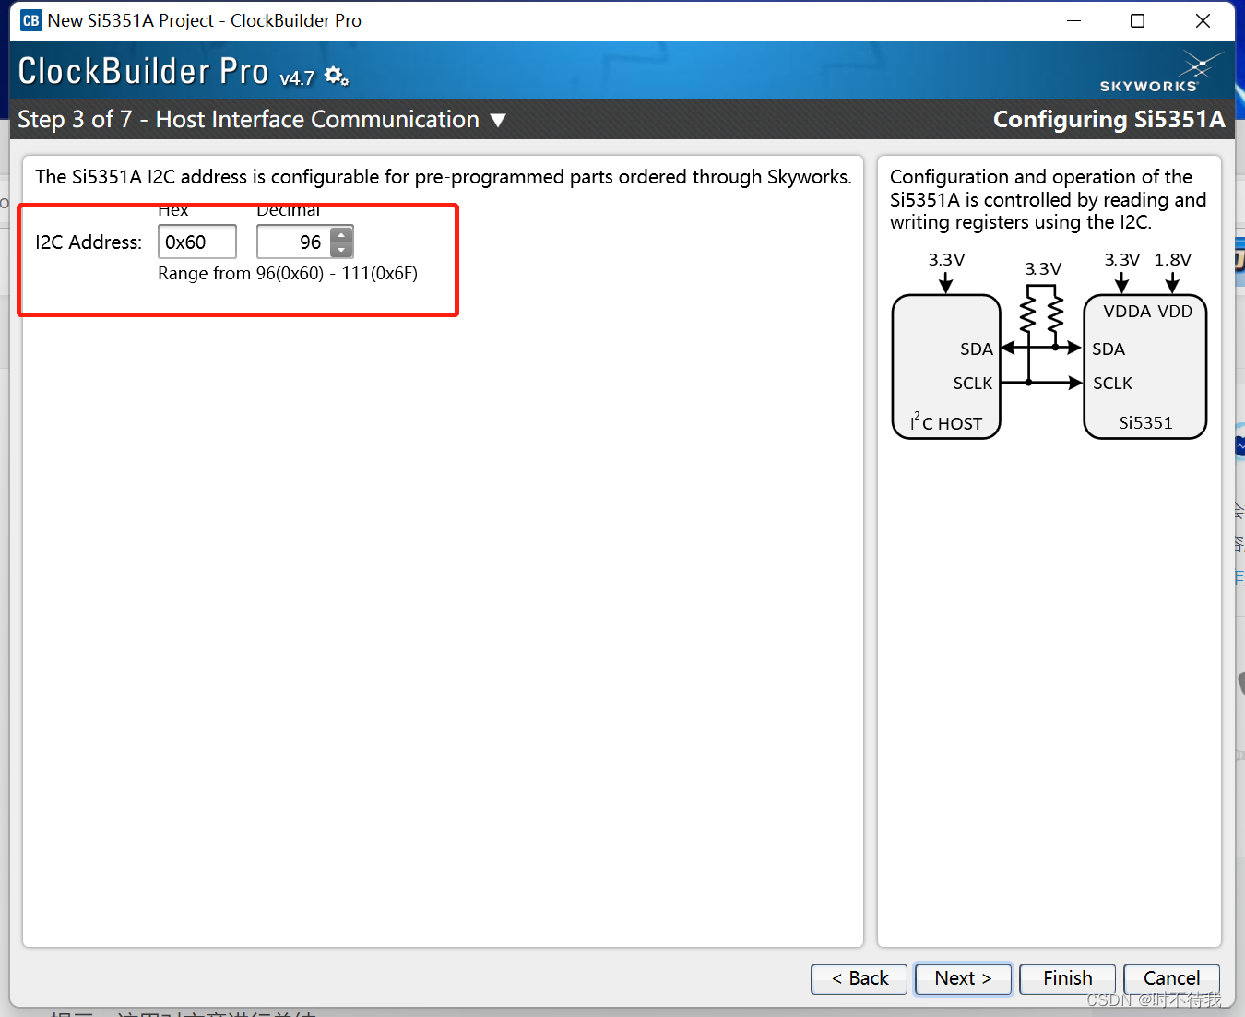Expand the Step 3 of 7 dropdown arrow
This screenshot has width=1245, height=1017.
498,120
